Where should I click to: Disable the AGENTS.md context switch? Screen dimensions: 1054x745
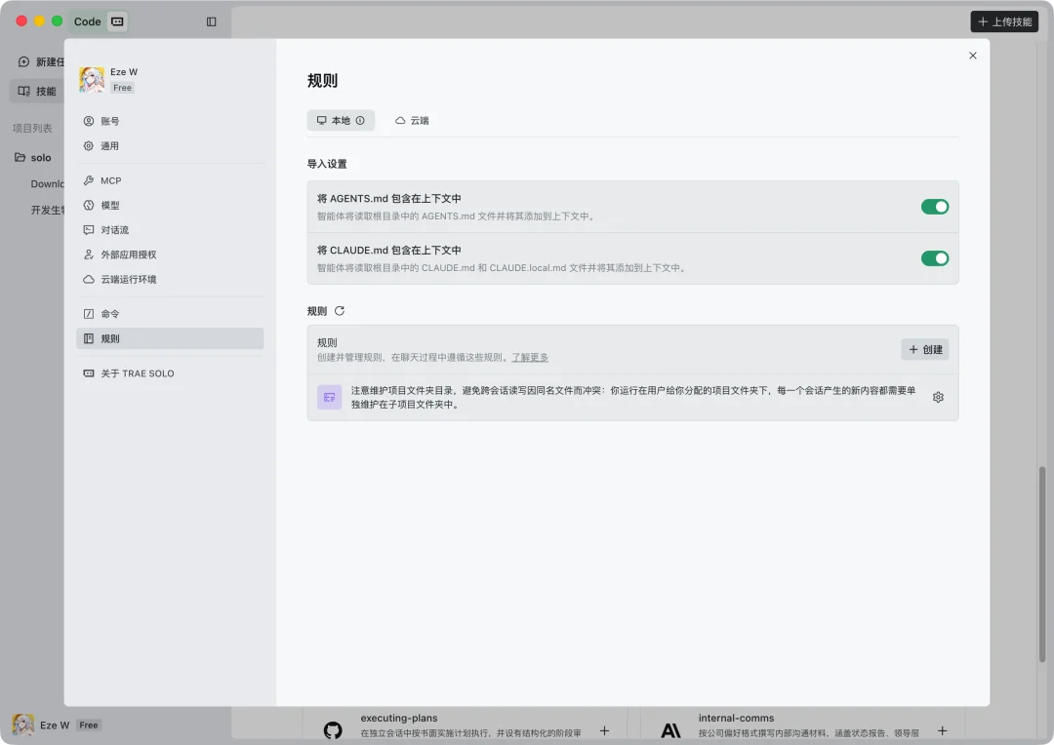(934, 207)
